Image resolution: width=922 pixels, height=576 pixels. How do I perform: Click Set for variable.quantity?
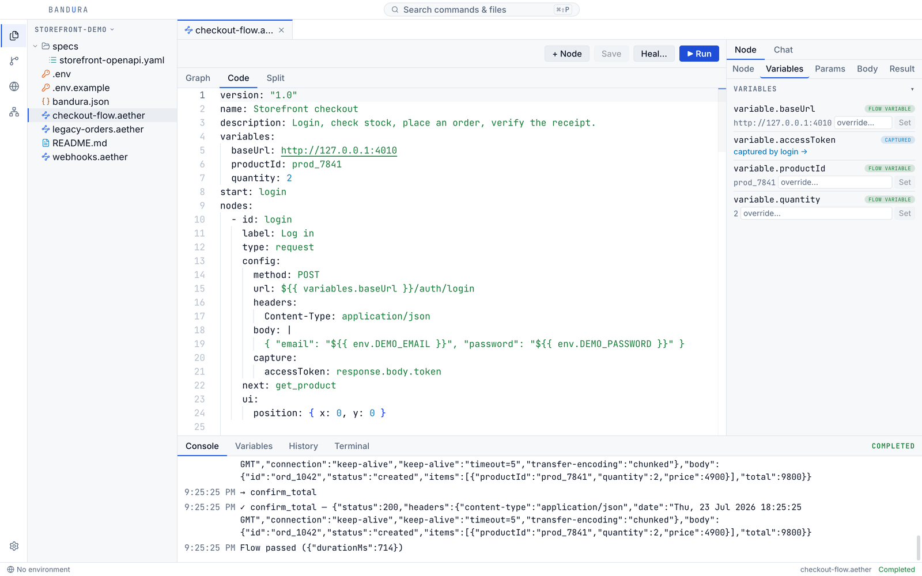point(905,214)
